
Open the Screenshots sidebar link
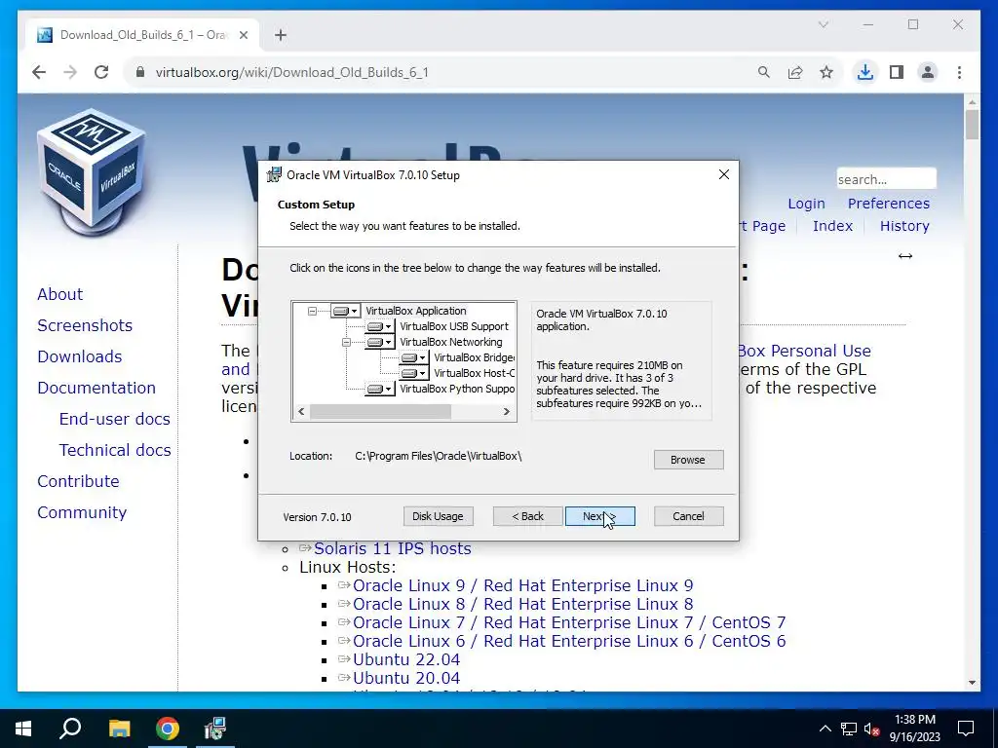[85, 325]
